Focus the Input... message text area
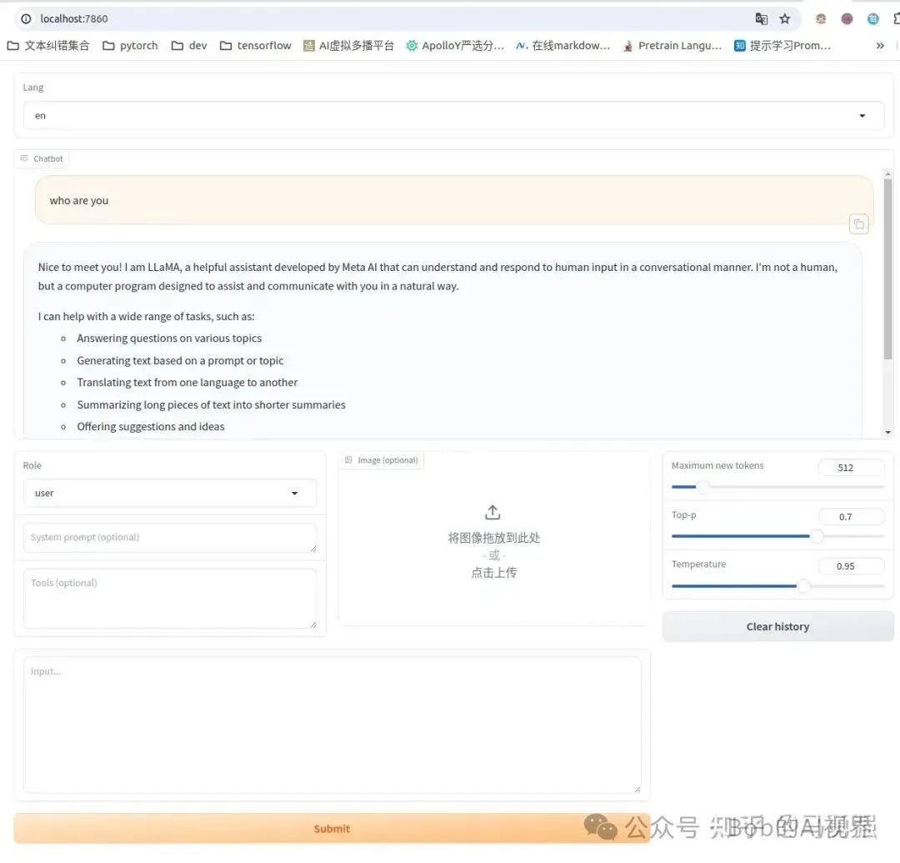 [332, 725]
